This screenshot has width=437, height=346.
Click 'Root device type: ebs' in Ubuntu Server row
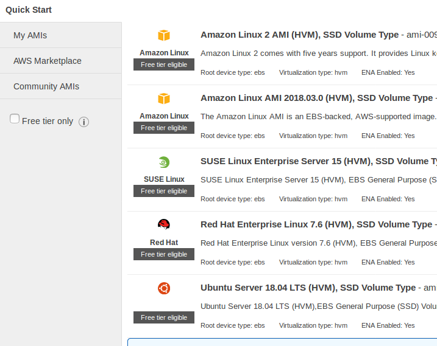(x=233, y=325)
